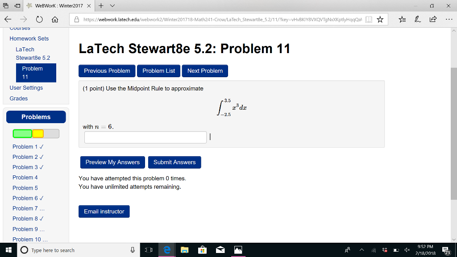The height and width of the screenshot is (257, 457).
Task: Add this page to favorites with the star
Action: [x=381, y=19]
